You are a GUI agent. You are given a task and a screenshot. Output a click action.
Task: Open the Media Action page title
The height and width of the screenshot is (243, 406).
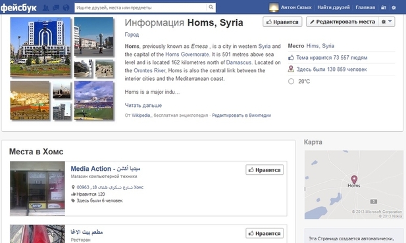105,169
